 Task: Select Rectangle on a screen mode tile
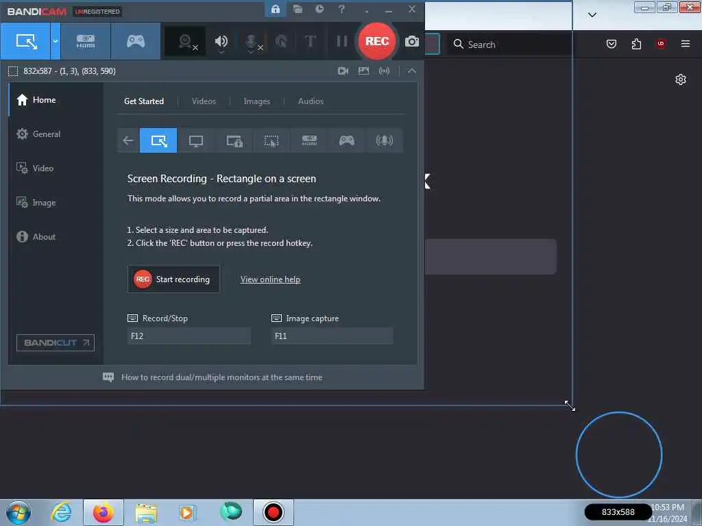(158, 140)
